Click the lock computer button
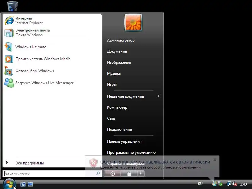This screenshot has height=189, width=252. click(129, 174)
